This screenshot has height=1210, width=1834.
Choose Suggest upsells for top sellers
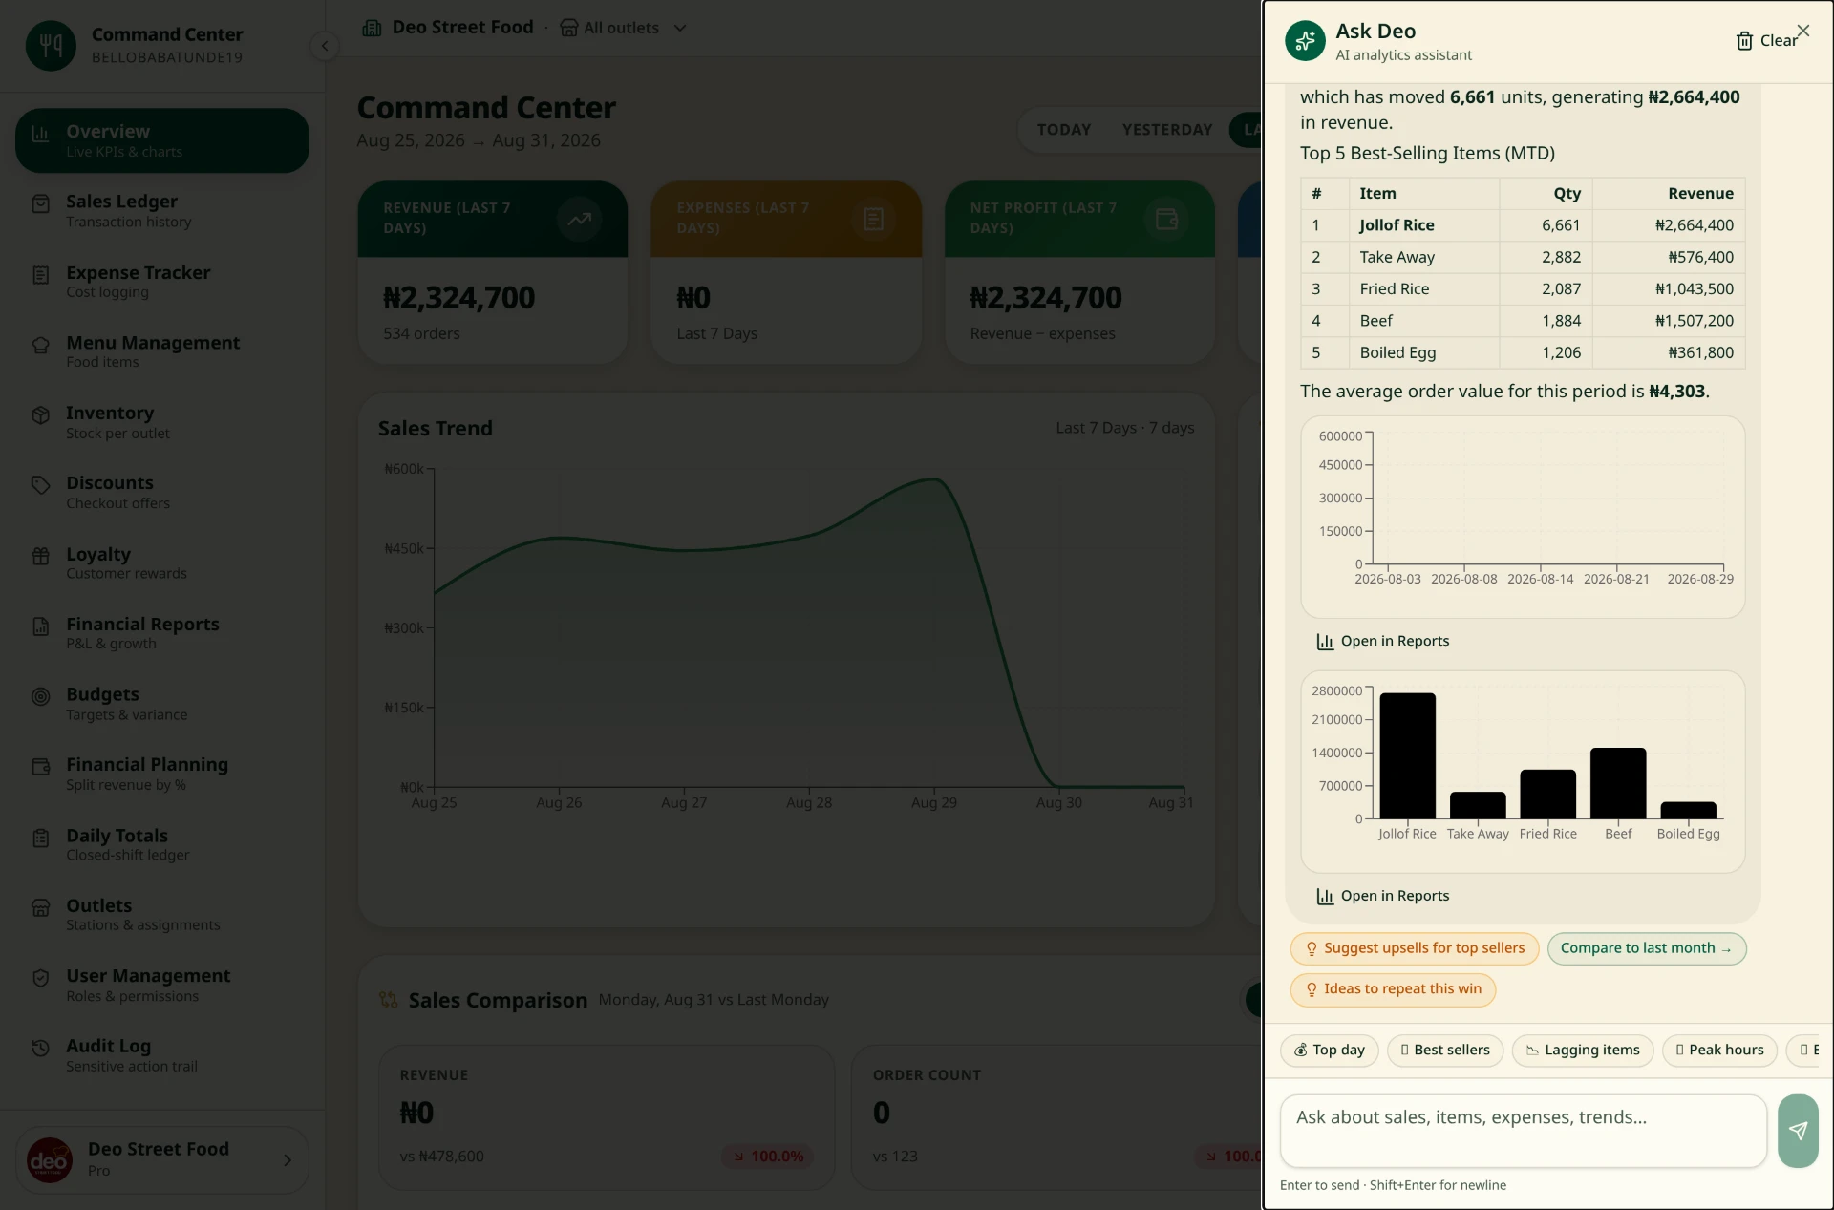click(1415, 948)
